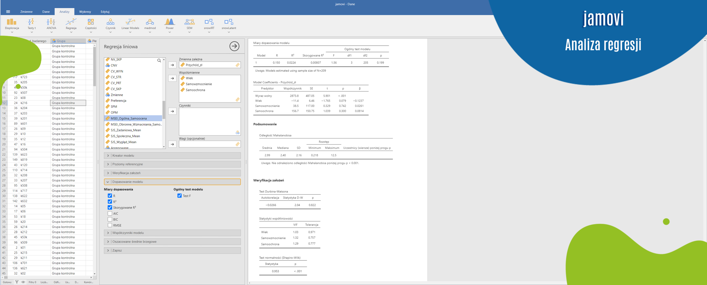This screenshot has height=285, width=707.
Task: Enable the AIC fit measure
Action: pos(110,213)
